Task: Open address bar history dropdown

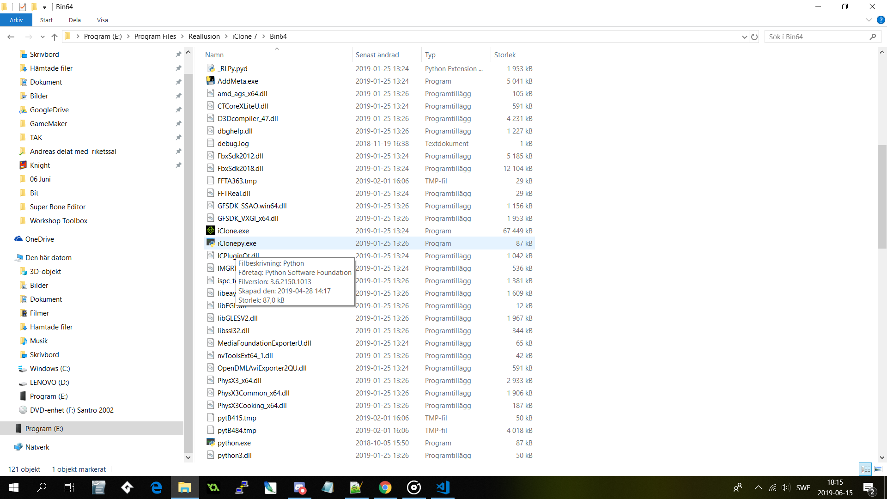Action: tap(744, 37)
